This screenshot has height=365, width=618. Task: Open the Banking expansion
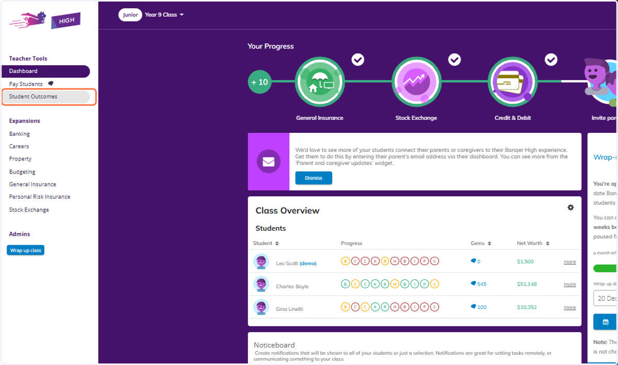(x=20, y=134)
